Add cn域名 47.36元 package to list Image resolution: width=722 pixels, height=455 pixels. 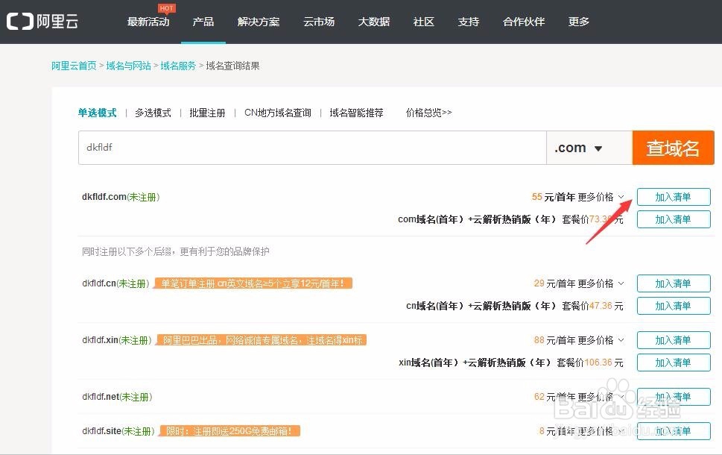pyautogui.click(x=674, y=306)
